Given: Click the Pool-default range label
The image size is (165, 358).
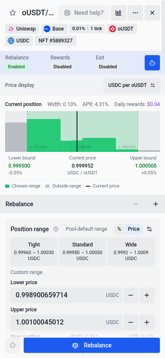Looking at the screenshot, I should pyautogui.click(x=86, y=229).
